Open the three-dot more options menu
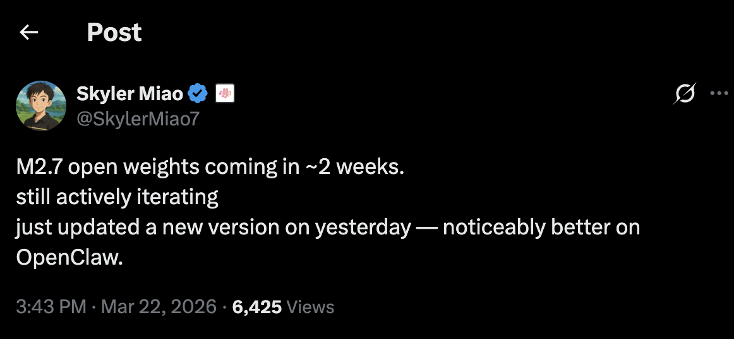The width and height of the screenshot is (734, 339). click(719, 93)
